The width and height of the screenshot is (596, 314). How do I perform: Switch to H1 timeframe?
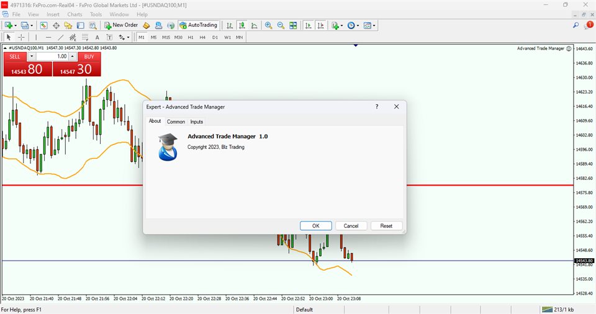coord(191,37)
